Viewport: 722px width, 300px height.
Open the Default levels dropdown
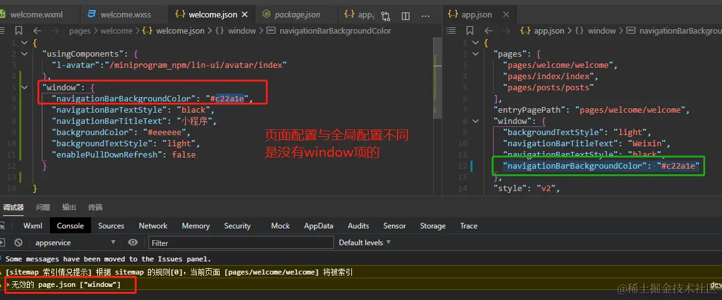pos(364,242)
